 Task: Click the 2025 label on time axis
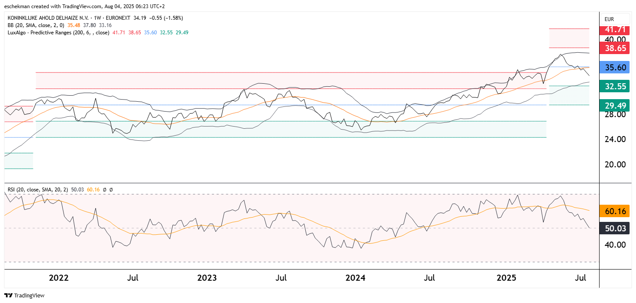[506, 278]
